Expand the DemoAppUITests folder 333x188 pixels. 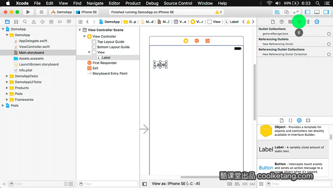pos(7,82)
